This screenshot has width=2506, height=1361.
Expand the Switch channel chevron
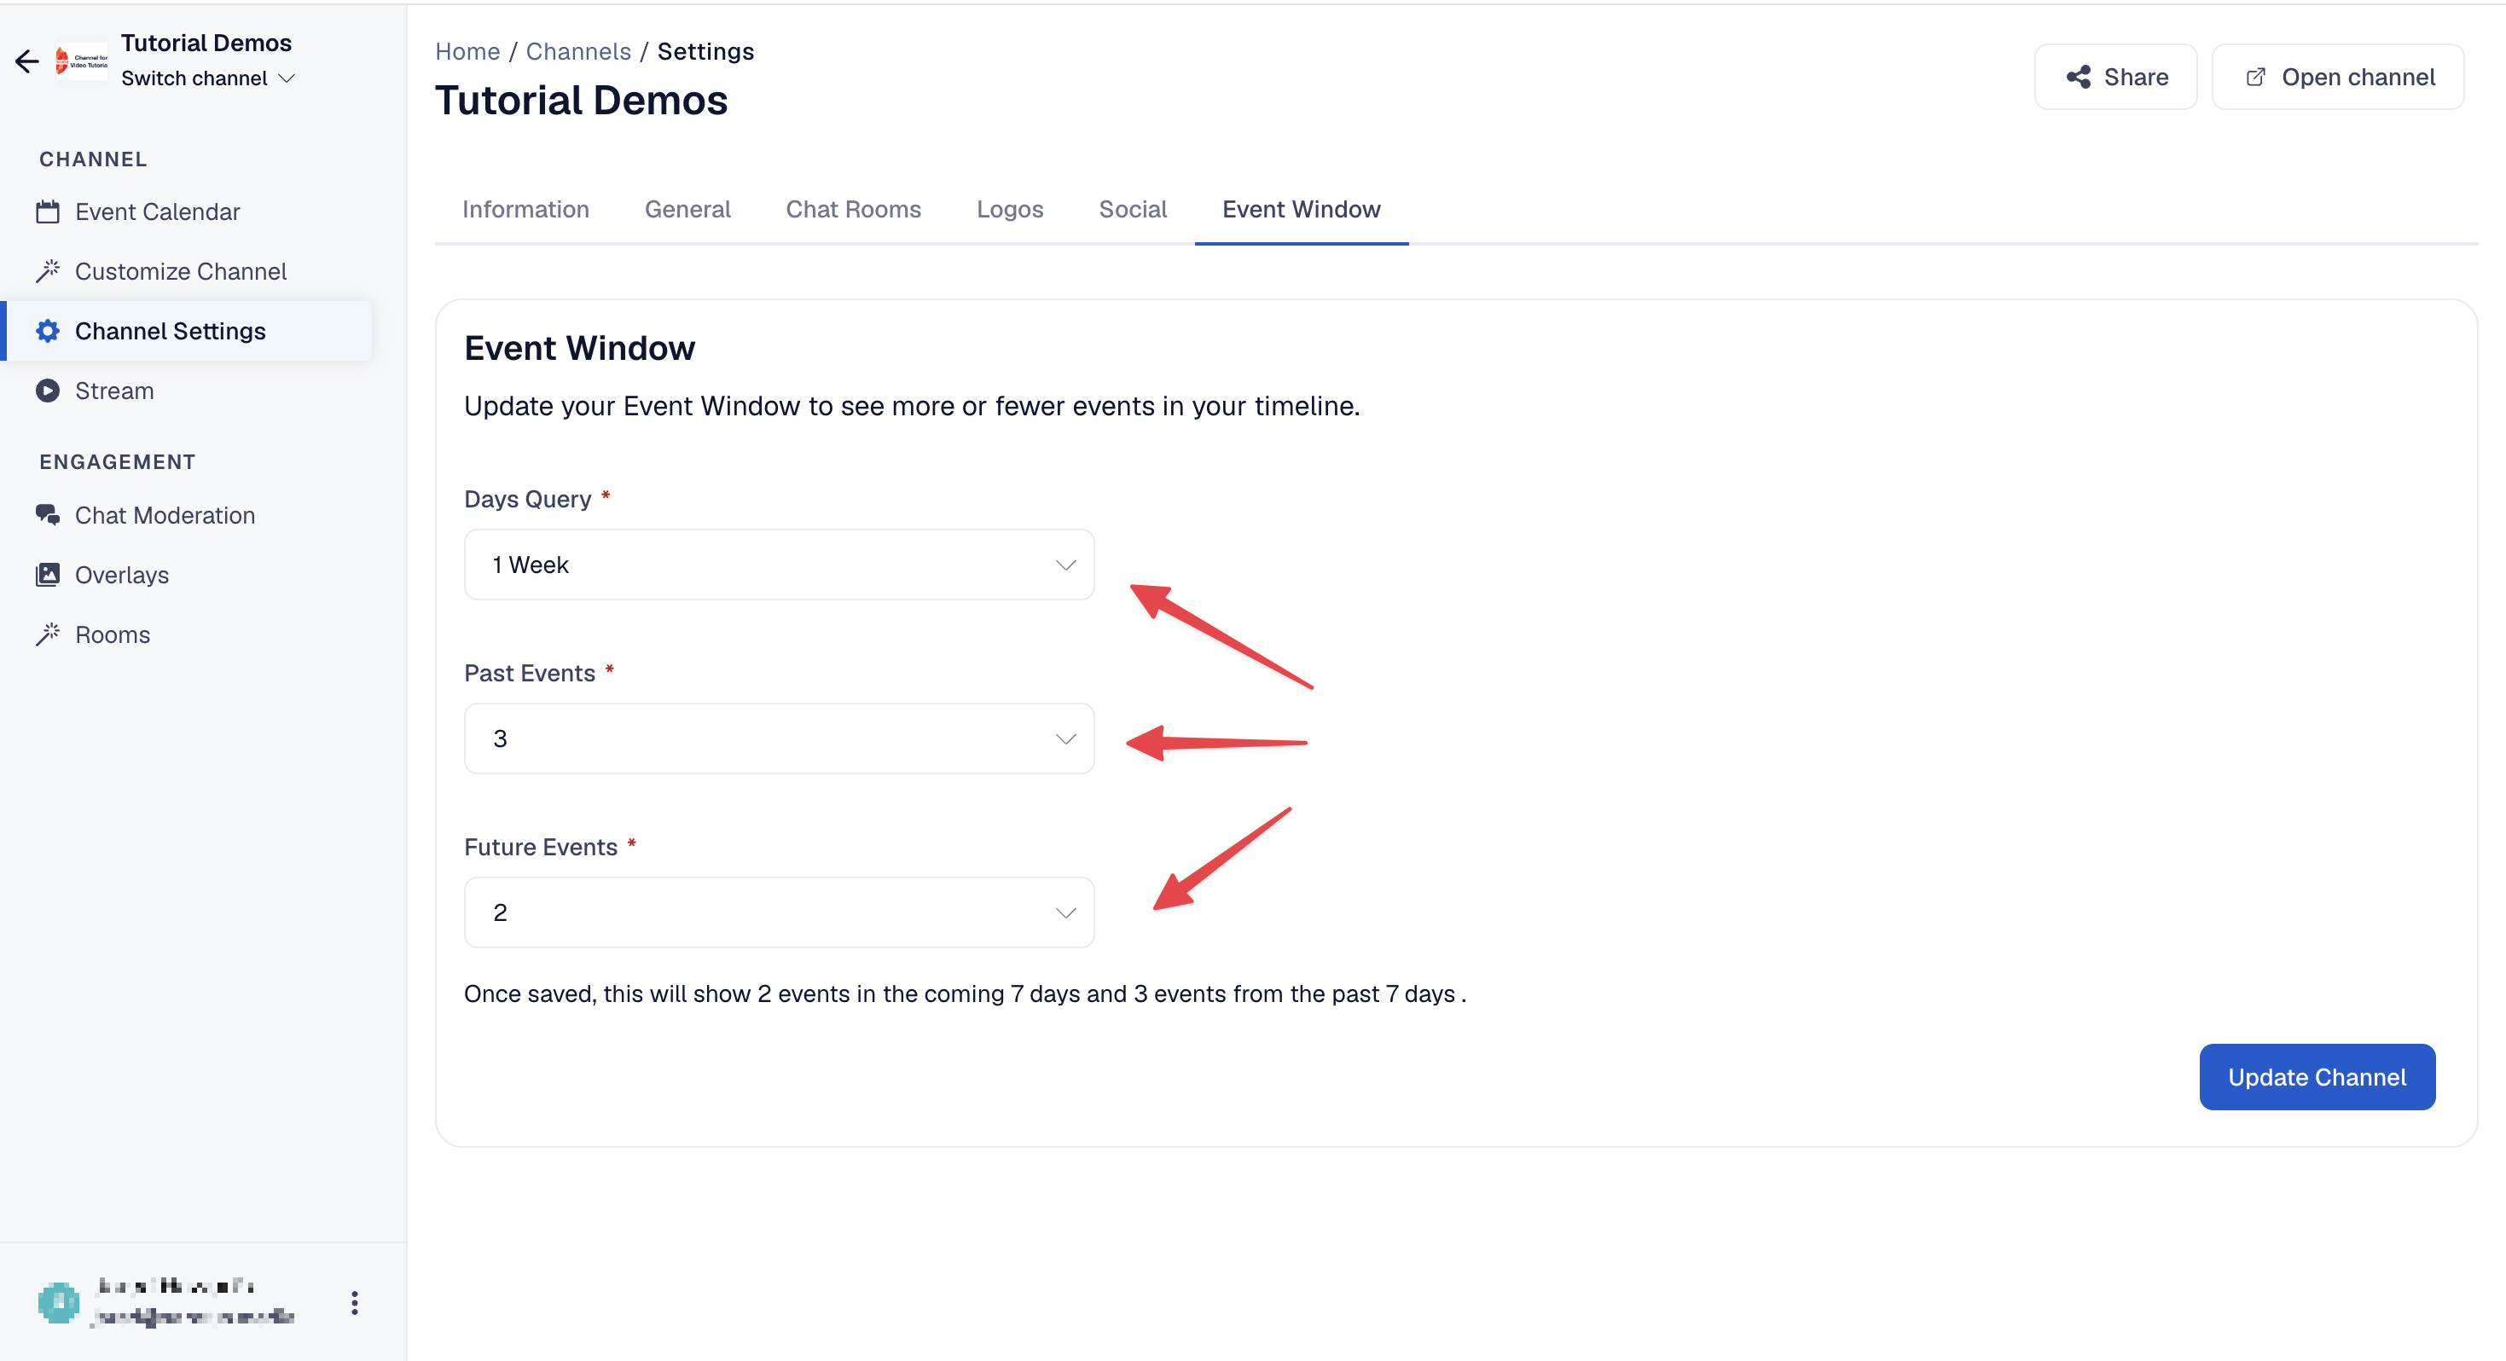tap(286, 78)
